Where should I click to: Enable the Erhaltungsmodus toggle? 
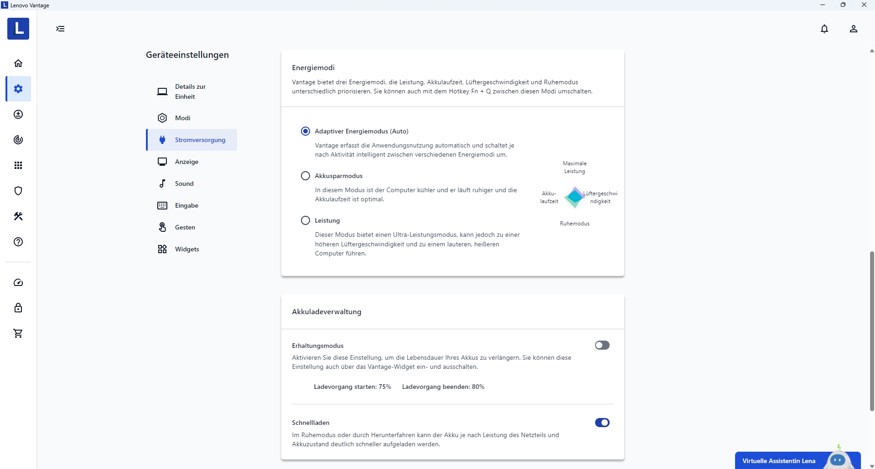tap(602, 345)
